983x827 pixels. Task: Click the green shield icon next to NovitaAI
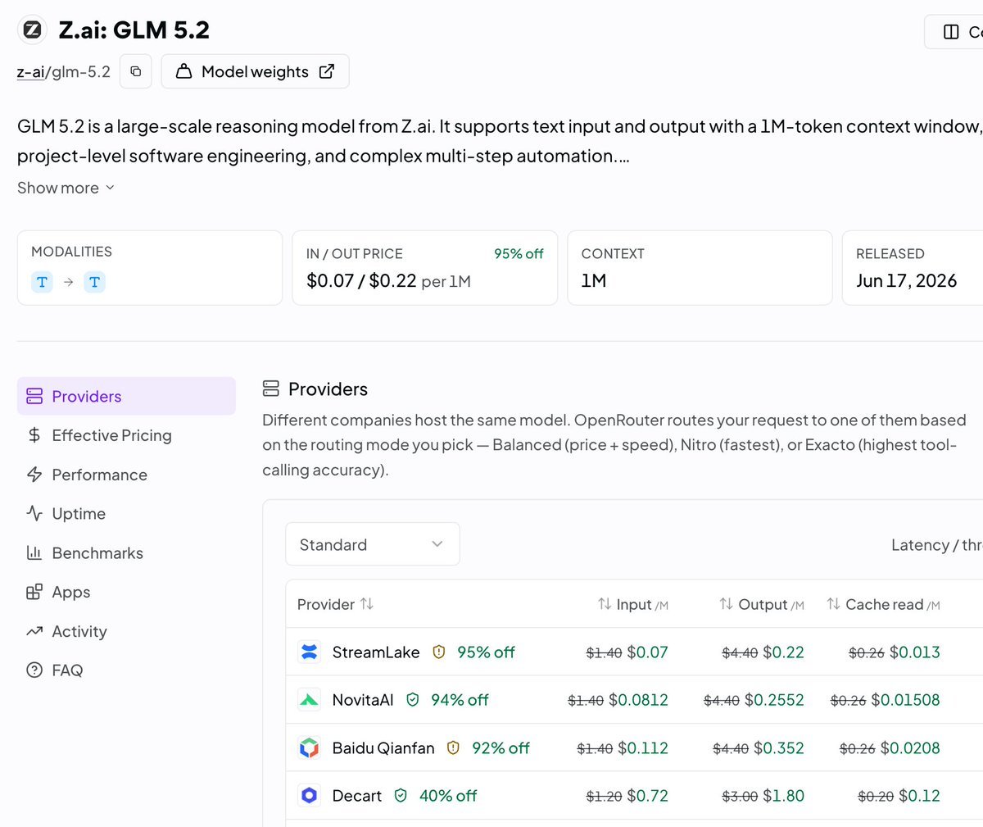tap(413, 700)
